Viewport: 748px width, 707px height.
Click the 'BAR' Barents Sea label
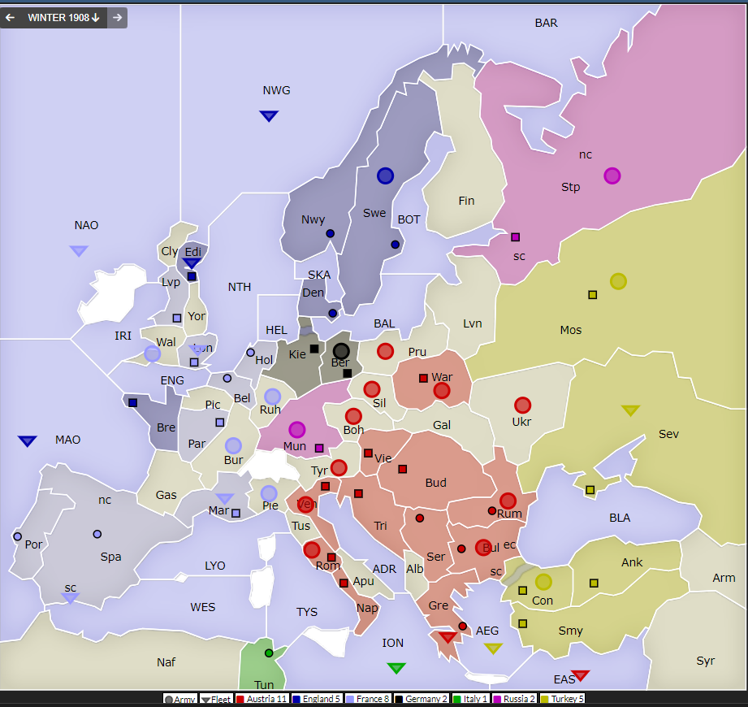click(x=547, y=23)
